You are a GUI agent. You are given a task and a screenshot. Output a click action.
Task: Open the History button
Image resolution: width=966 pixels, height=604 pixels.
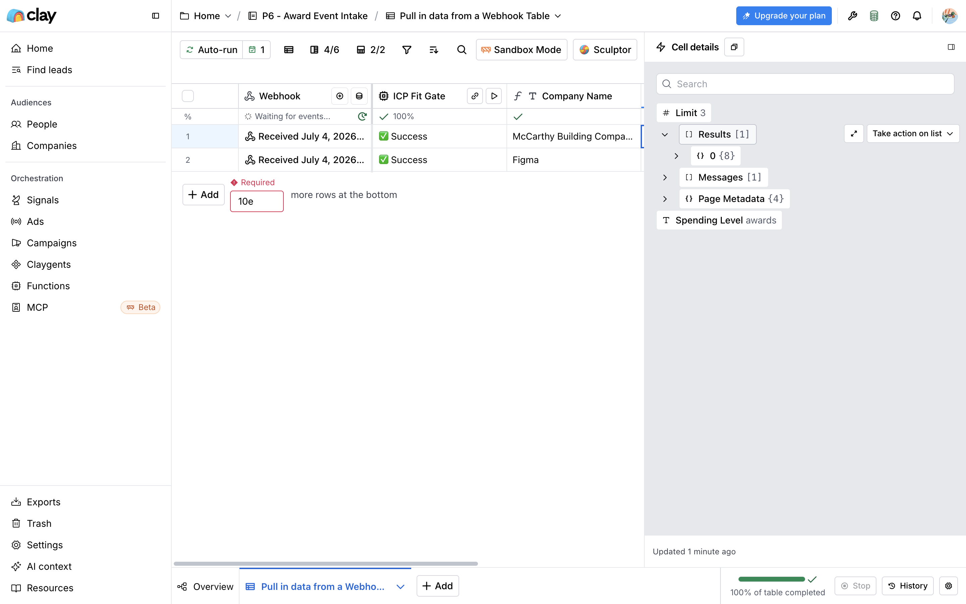907,586
